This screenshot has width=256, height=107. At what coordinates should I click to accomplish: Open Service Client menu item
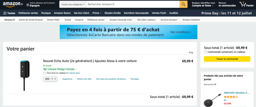[x=81, y=13]
